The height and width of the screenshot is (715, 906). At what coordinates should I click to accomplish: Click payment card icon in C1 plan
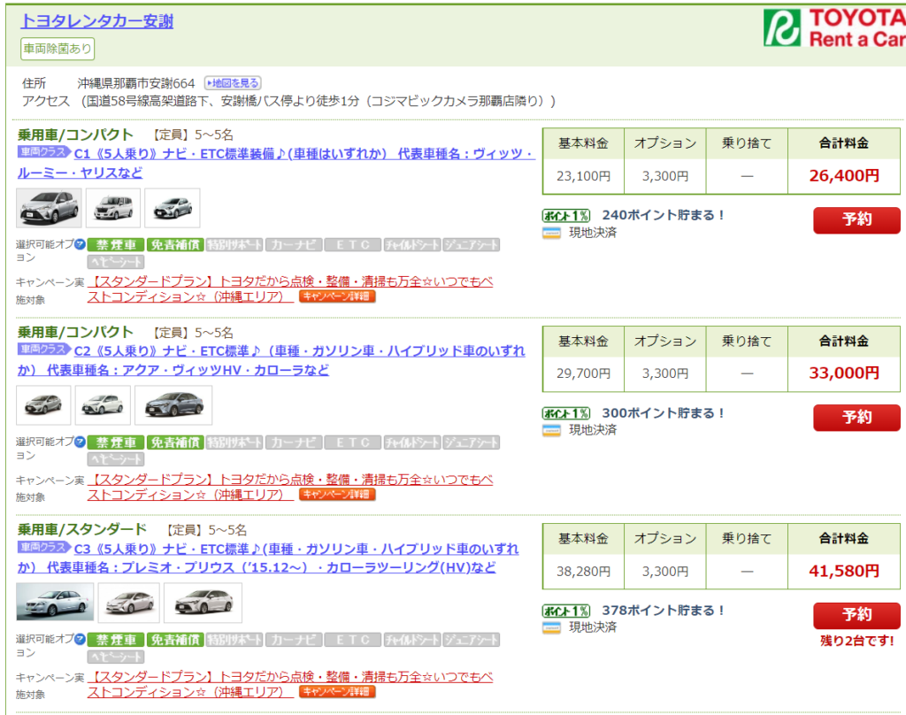551,233
